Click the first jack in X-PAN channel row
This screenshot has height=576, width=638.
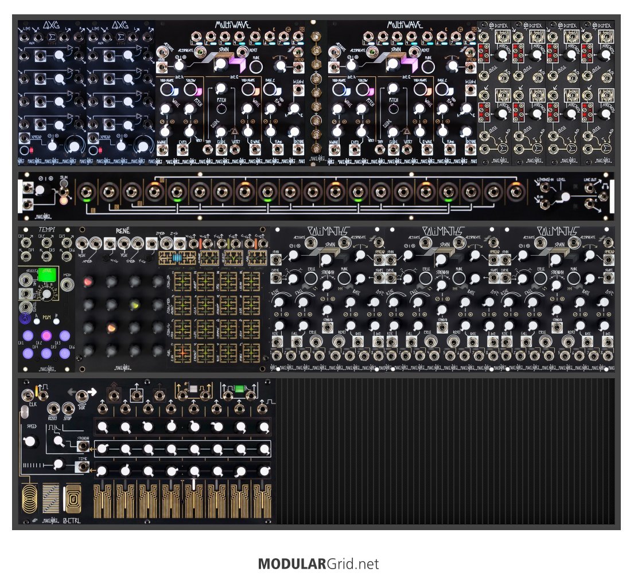tap(86, 191)
